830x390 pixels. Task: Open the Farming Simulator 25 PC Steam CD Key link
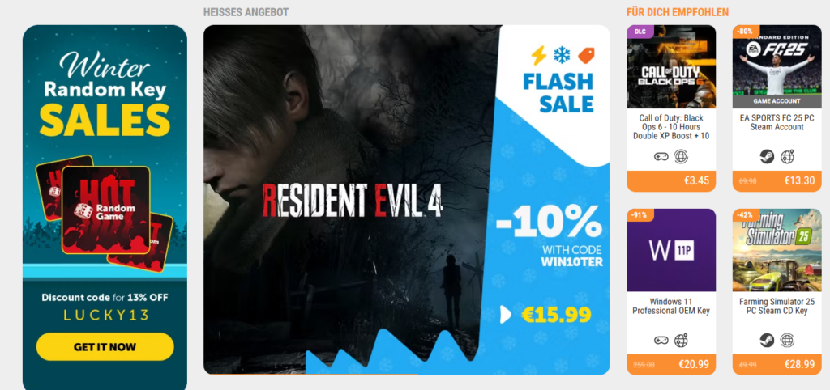[x=777, y=306]
